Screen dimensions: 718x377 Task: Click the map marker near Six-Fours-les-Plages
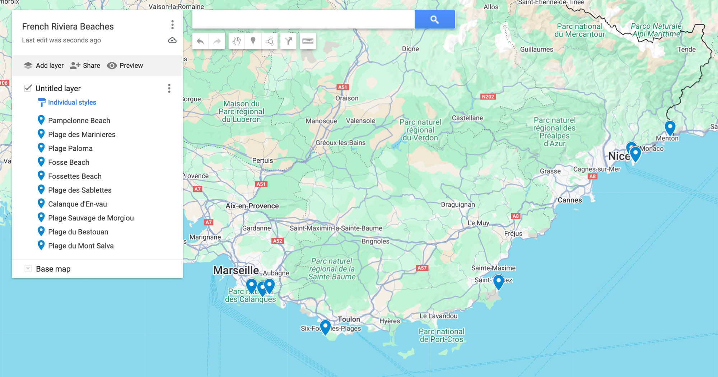click(325, 328)
